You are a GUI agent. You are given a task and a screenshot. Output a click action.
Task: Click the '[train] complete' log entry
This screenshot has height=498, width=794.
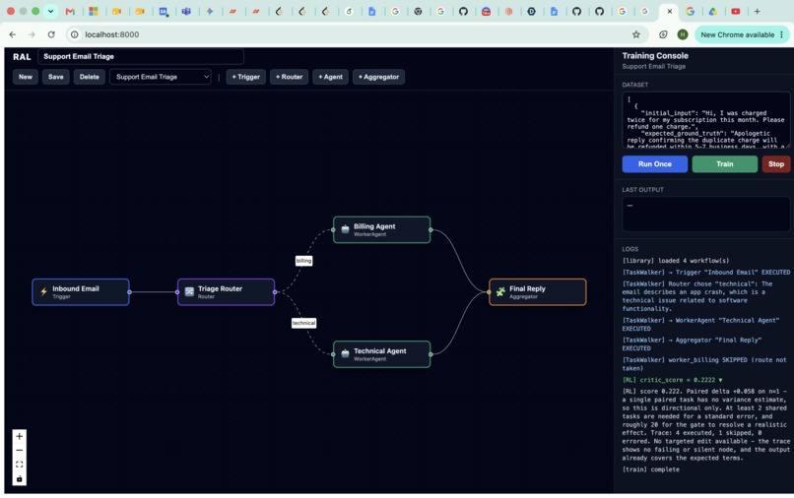click(x=651, y=469)
